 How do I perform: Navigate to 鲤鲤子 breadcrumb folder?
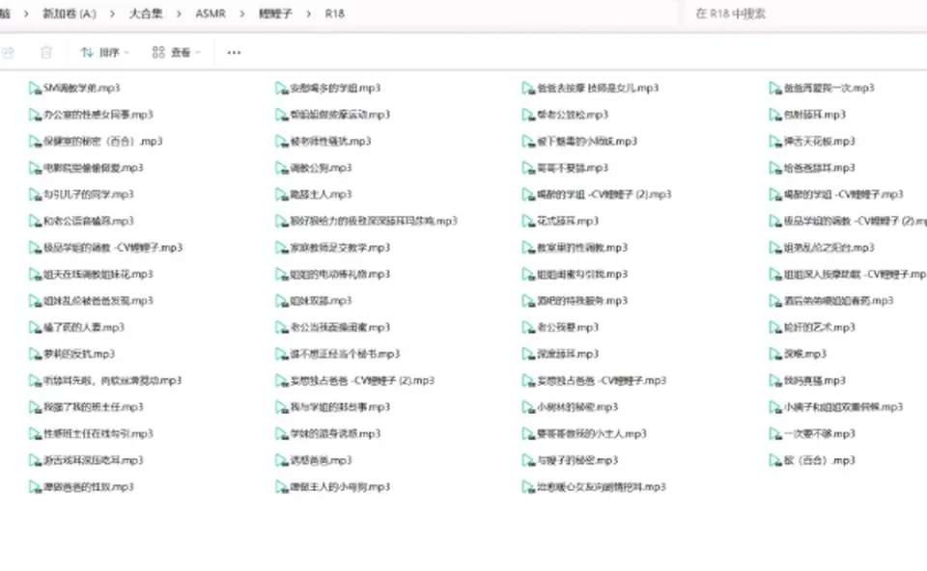(275, 14)
